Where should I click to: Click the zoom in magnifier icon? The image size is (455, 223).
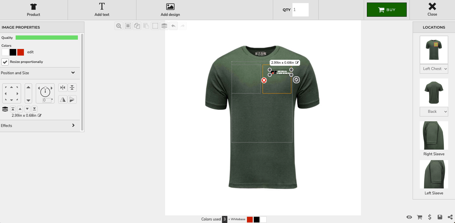(x=119, y=26)
